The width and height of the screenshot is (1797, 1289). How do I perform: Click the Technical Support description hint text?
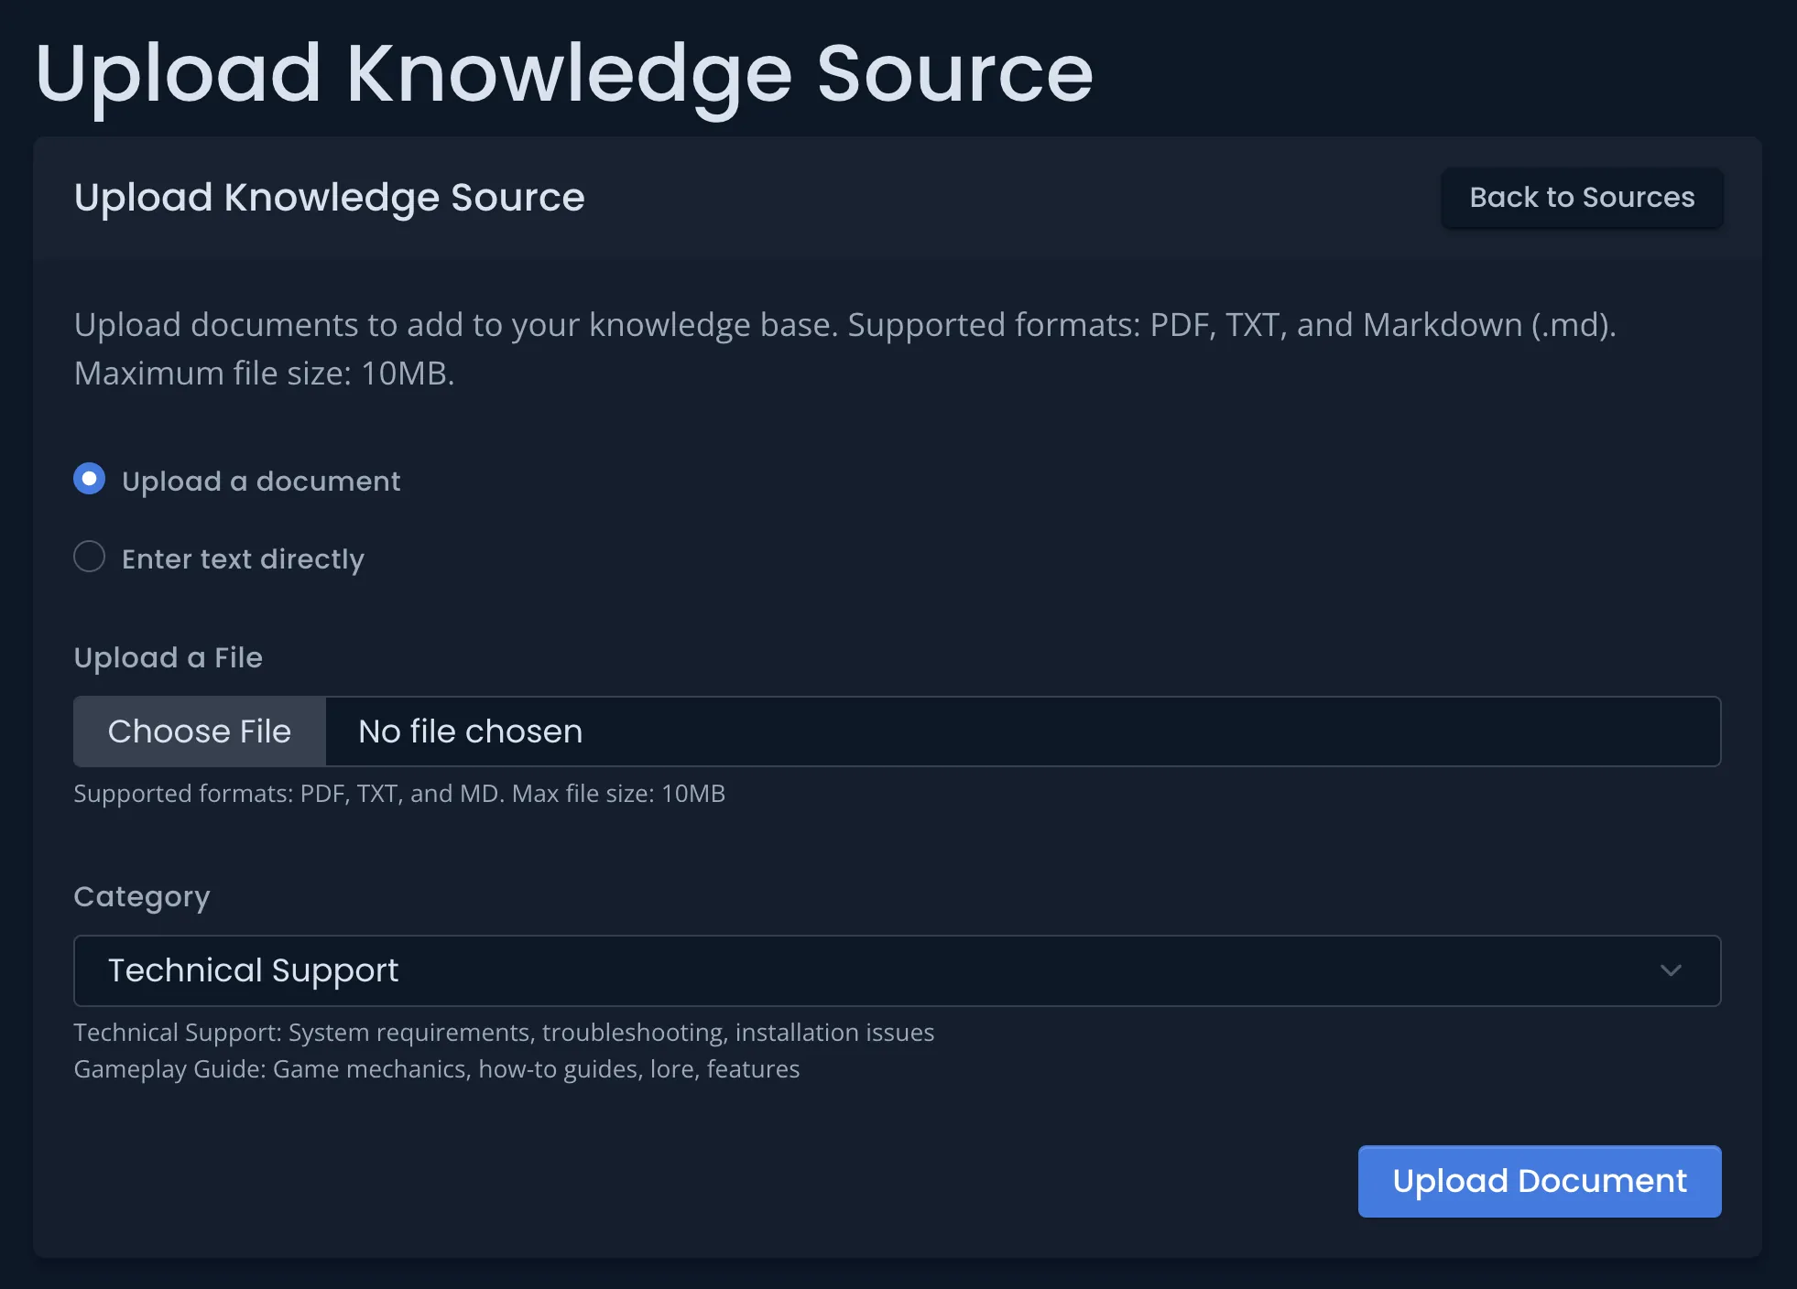[x=504, y=1033]
